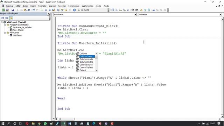This screenshot has height=126, width=224.
Task: Open Object Browser toolbar icon
Action: coord(66,10)
